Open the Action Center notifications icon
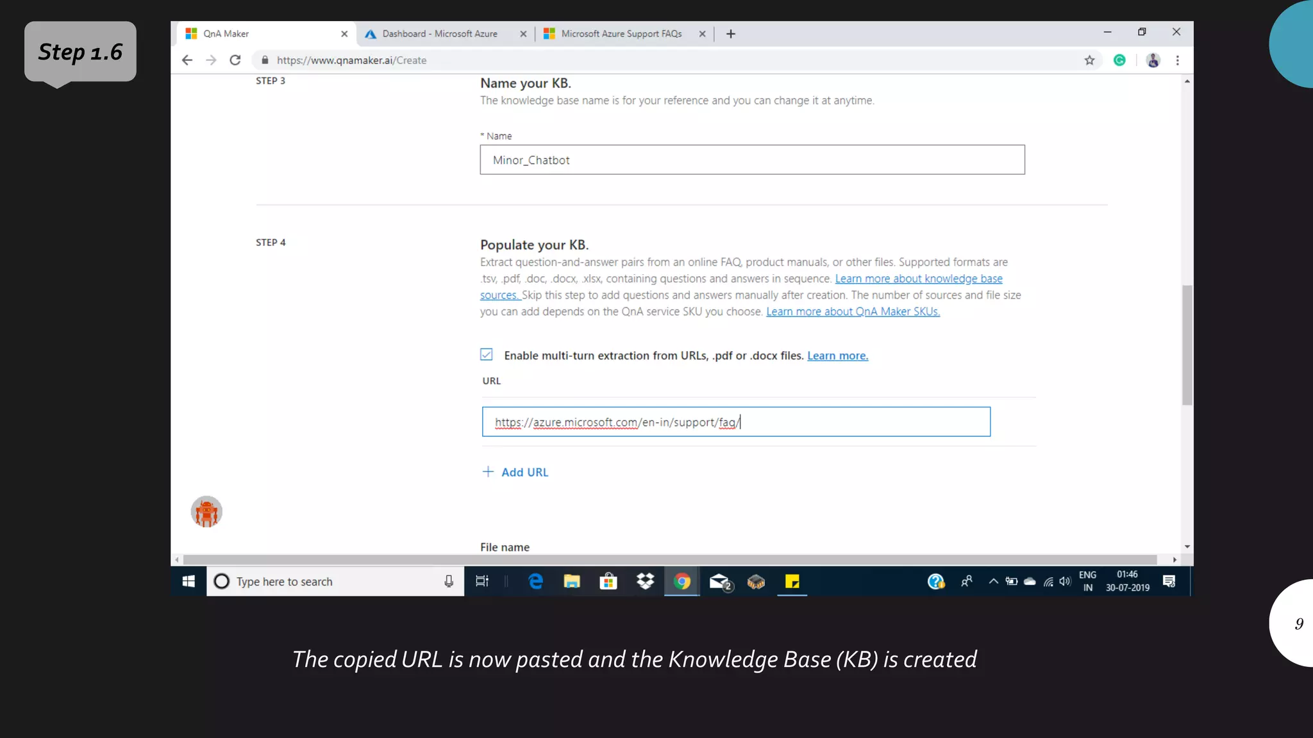 pos(1169,581)
